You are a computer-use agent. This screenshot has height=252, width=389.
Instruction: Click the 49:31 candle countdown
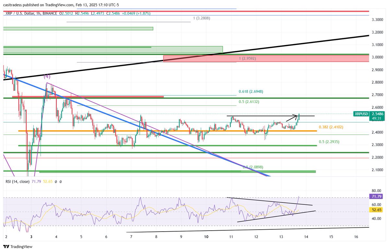376,119
